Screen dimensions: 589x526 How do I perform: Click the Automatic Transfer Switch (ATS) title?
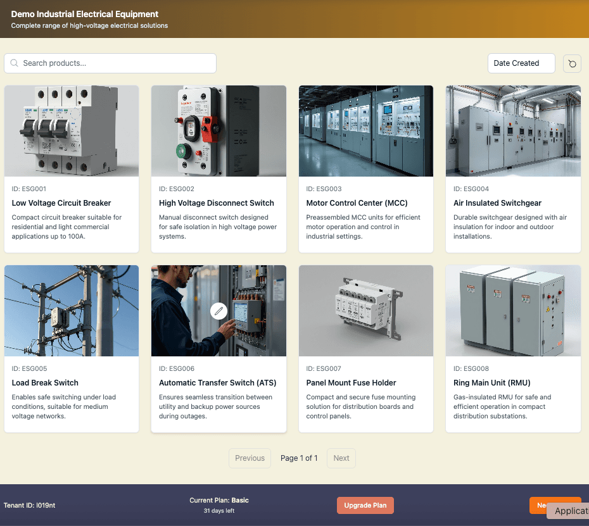(x=217, y=383)
